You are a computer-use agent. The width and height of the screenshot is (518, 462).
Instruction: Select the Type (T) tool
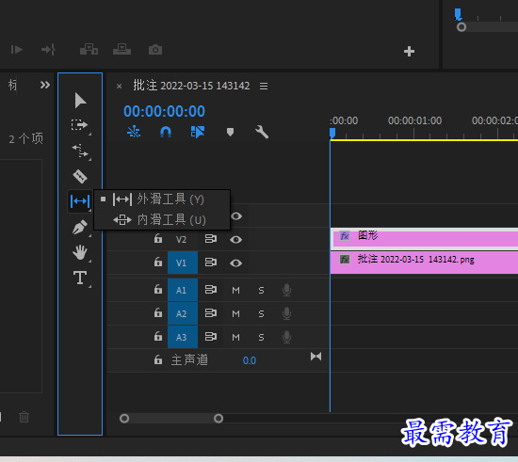80,278
